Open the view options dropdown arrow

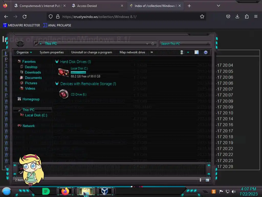point(188,52)
